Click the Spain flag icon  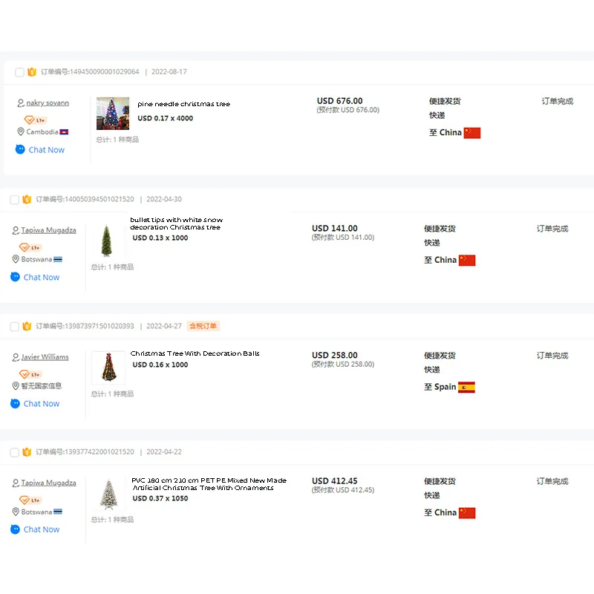click(x=466, y=387)
